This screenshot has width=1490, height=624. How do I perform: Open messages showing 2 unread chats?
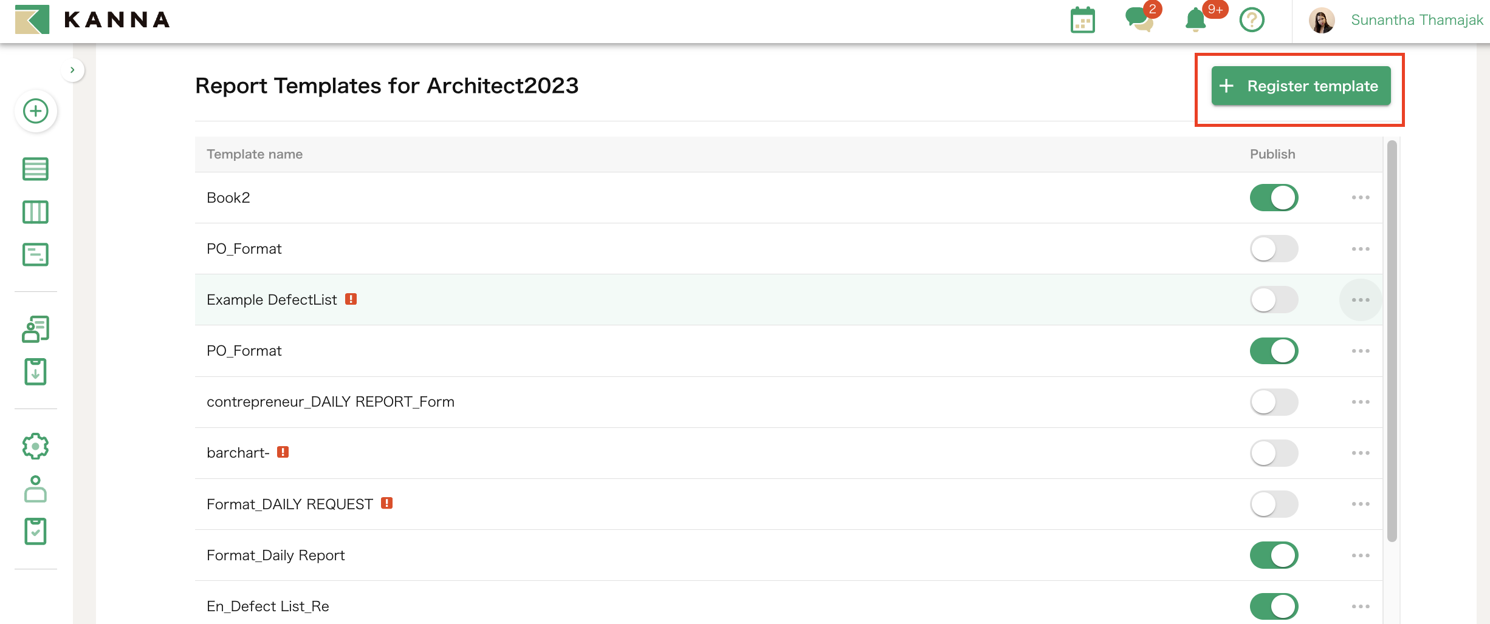[1139, 20]
